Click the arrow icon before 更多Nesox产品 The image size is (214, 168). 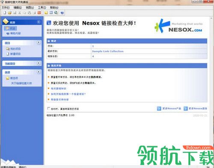(159, 109)
